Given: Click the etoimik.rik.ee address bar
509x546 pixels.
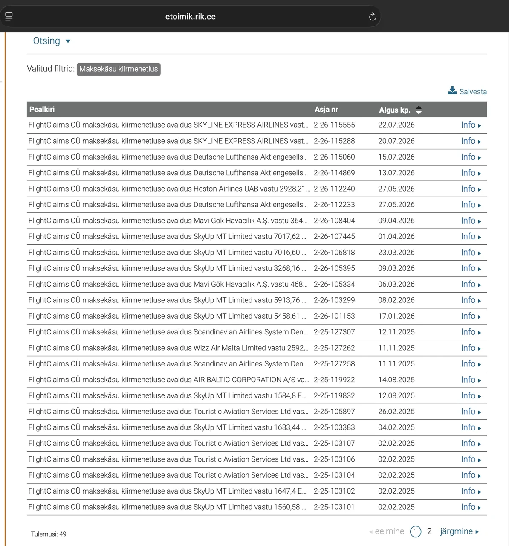Looking at the screenshot, I should 190,17.
